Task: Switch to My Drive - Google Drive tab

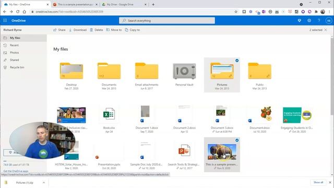Action: pos(124,5)
